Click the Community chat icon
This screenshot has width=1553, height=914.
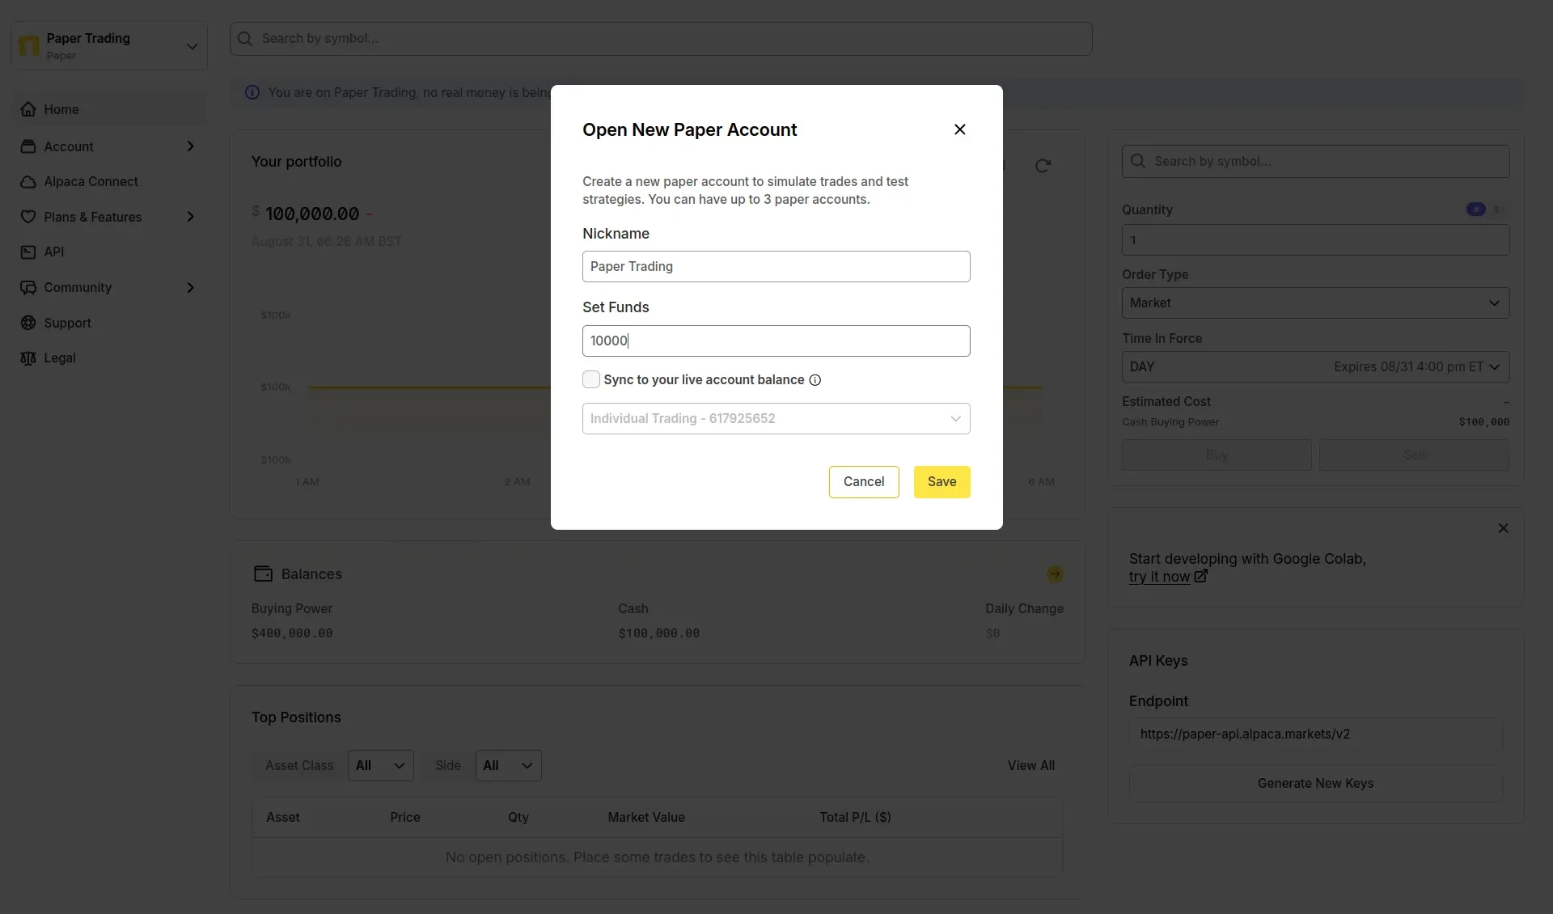coord(28,288)
